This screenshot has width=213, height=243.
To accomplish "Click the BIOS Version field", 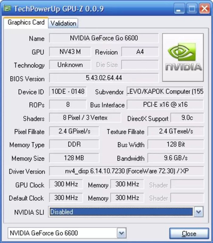I will point(104,78).
